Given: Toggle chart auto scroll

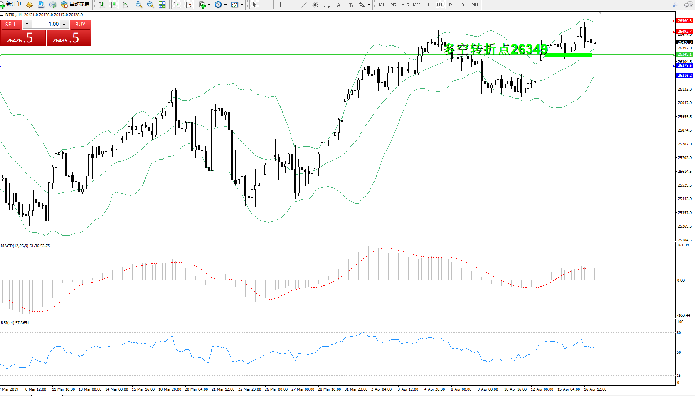Looking at the screenshot, I should click(x=177, y=5).
